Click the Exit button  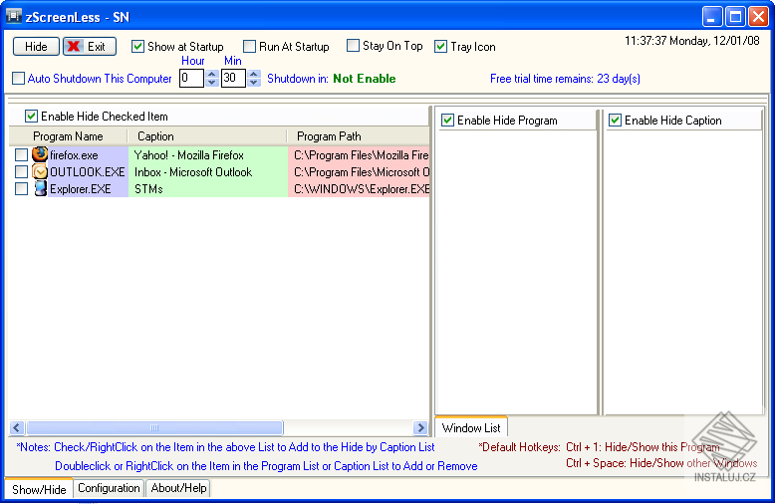point(90,47)
